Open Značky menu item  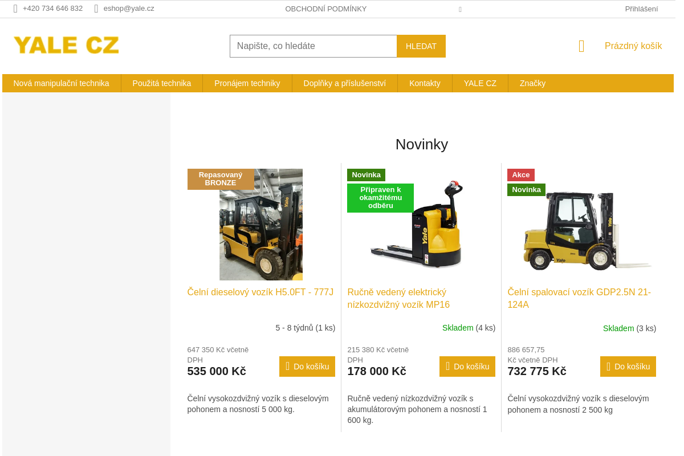tap(532, 83)
